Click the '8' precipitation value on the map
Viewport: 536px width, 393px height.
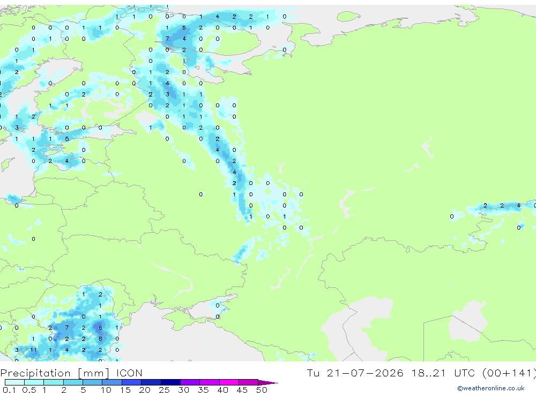tap(100, 339)
